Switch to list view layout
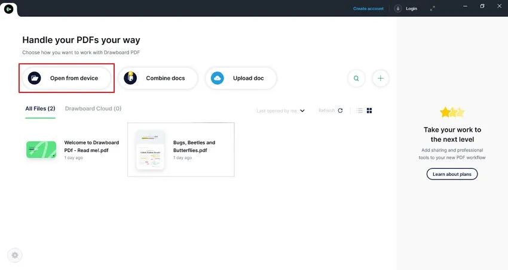The height and width of the screenshot is (270, 508). point(359,110)
